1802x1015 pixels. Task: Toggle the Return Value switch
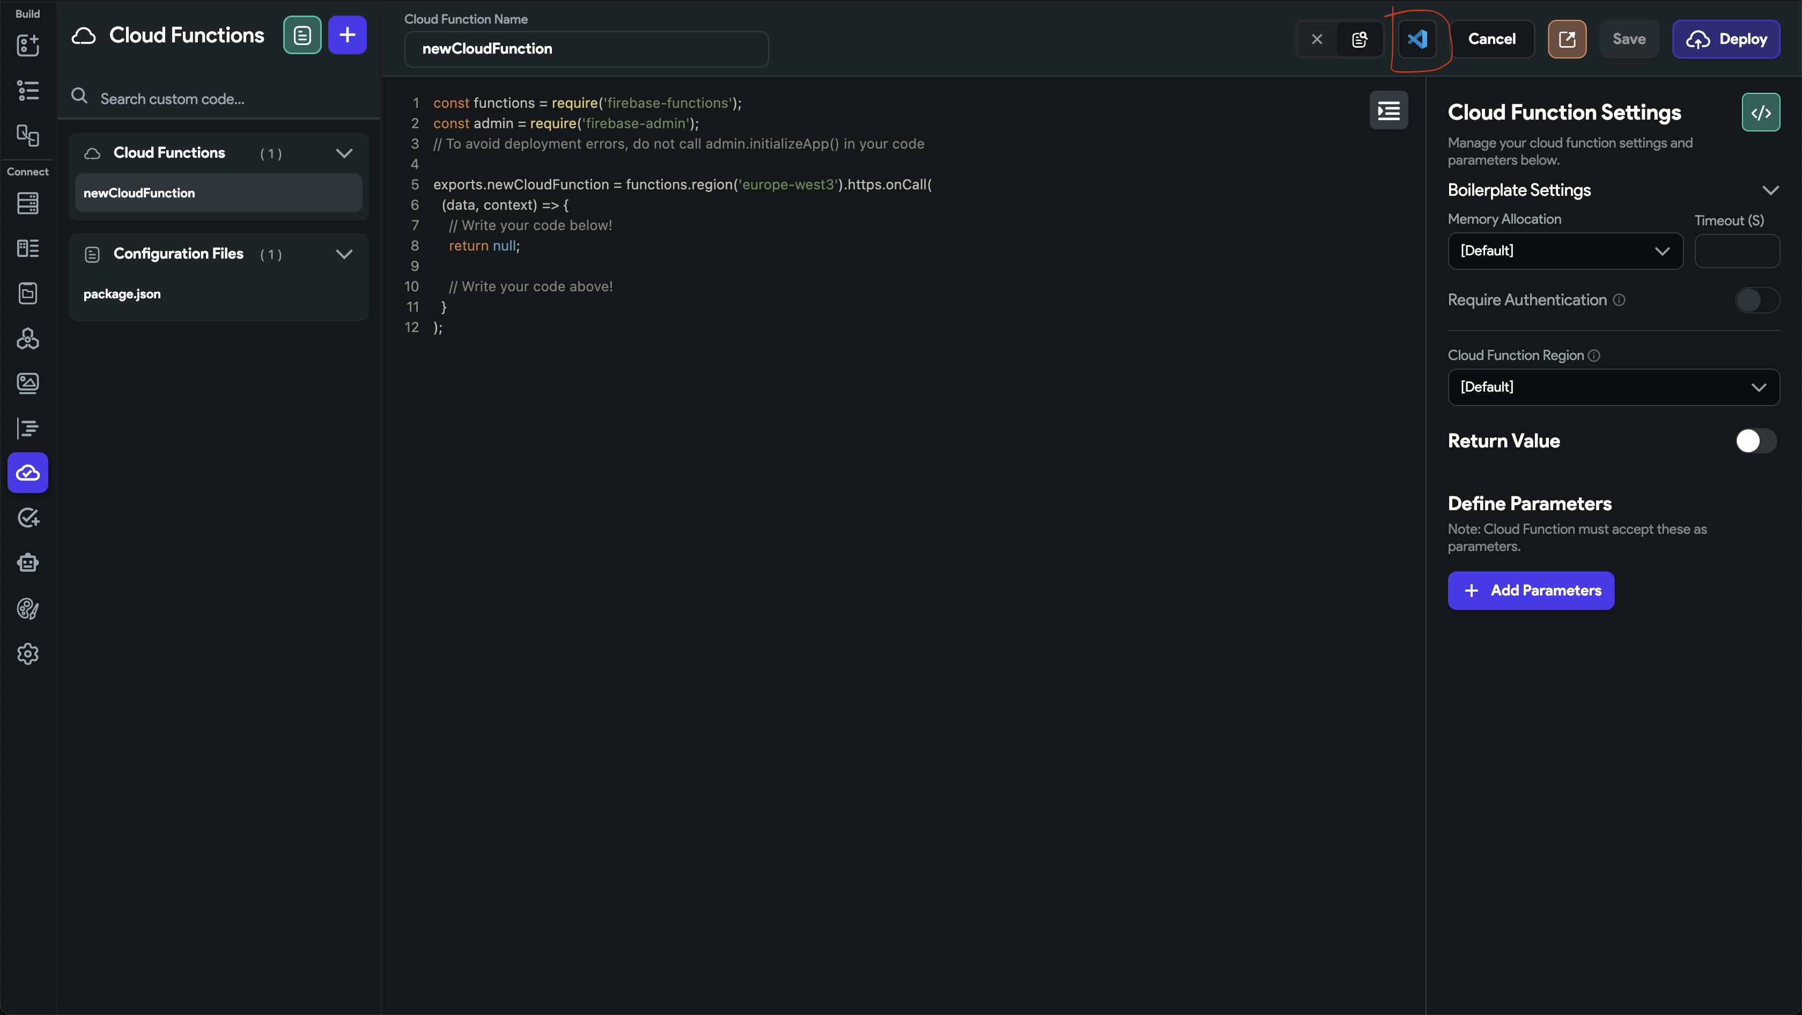[x=1755, y=440]
